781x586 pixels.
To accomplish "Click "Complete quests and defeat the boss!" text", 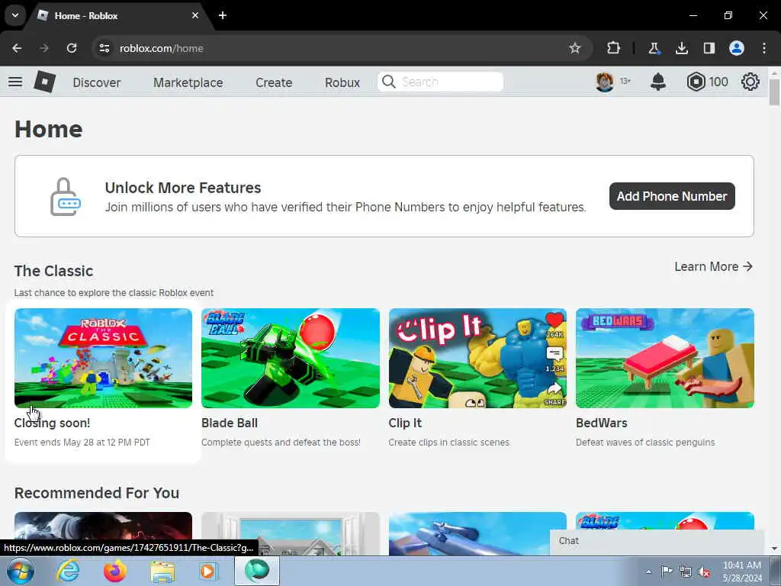I will (x=281, y=443).
